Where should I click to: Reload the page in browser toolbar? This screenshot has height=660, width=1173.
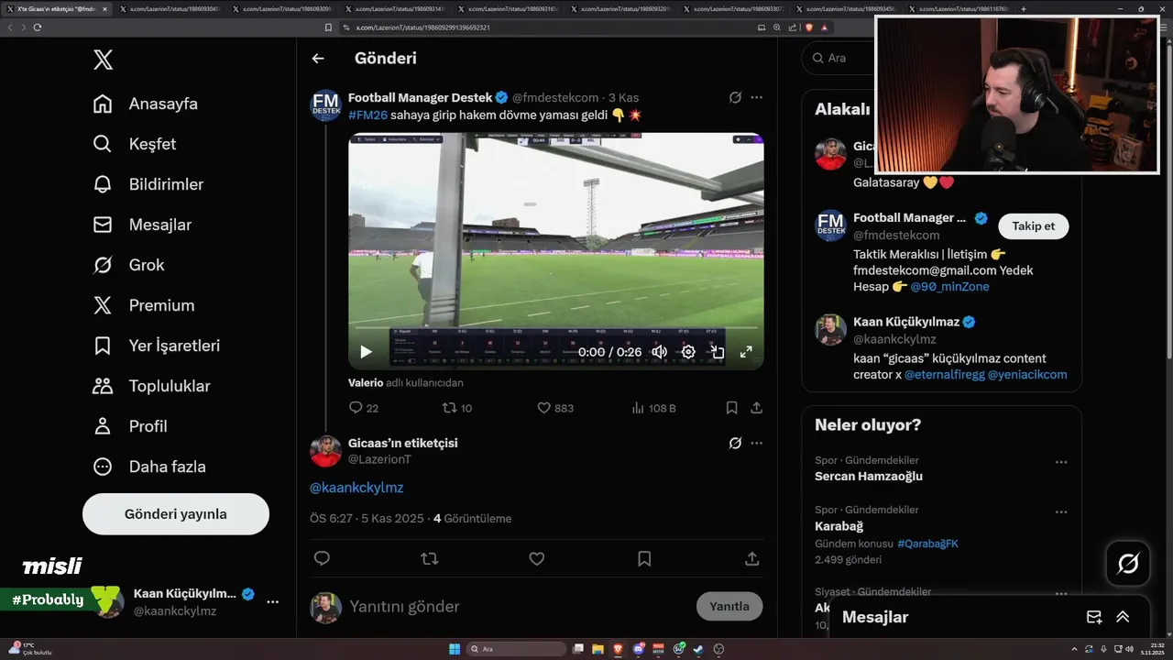click(x=38, y=27)
